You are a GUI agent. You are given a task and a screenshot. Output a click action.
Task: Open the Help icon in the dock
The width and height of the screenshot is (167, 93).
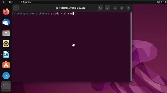pos(6,76)
